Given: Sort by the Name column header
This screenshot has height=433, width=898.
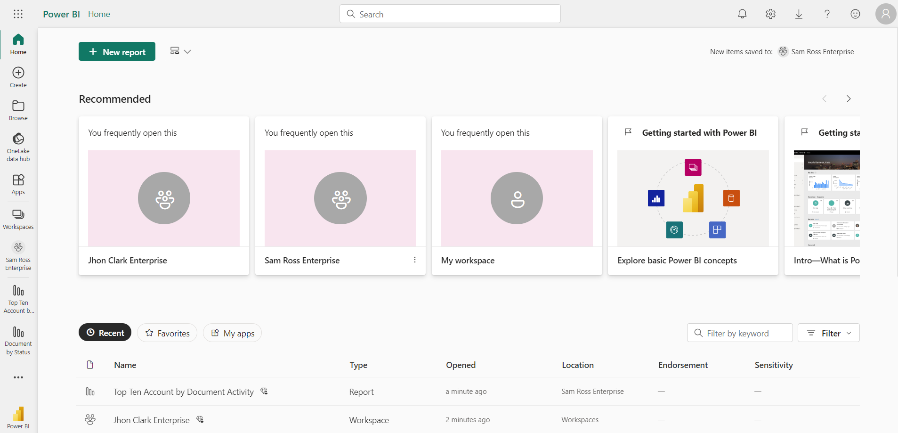Looking at the screenshot, I should (125, 365).
